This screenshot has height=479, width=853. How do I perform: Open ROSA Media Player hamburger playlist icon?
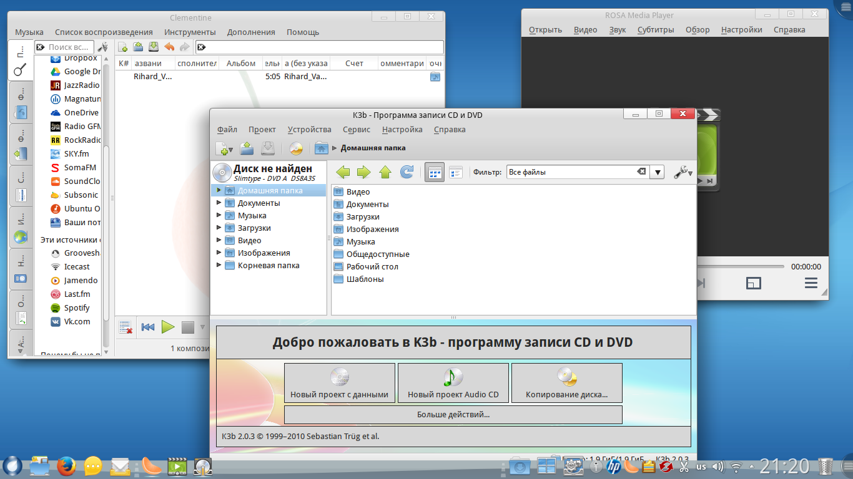click(811, 283)
